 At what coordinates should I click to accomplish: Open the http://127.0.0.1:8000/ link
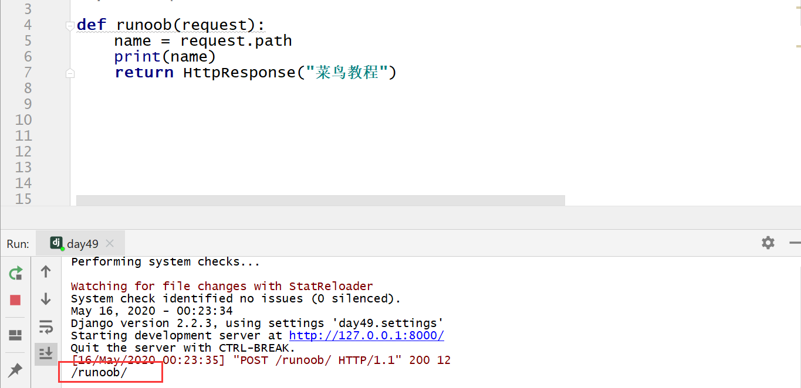pyautogui.click(x=366, y=336)
